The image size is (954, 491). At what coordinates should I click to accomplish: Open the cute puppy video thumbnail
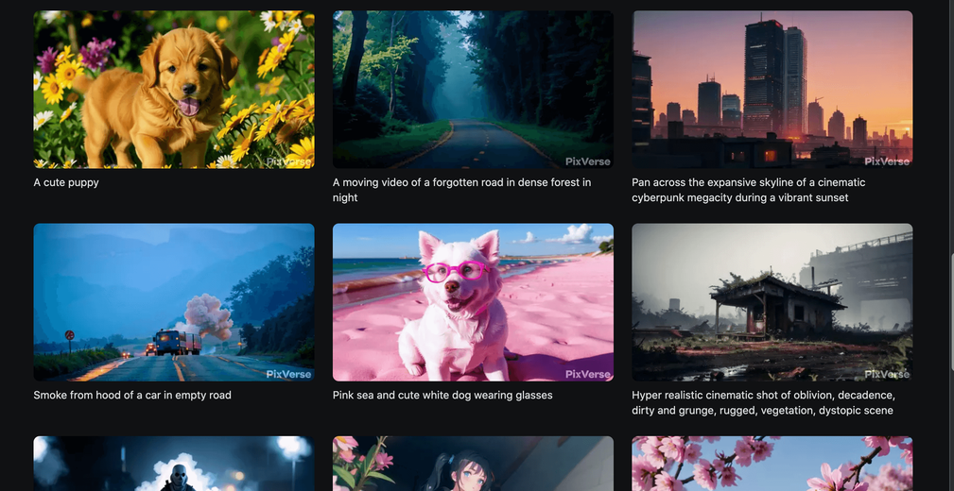click(x=174, y=90)
